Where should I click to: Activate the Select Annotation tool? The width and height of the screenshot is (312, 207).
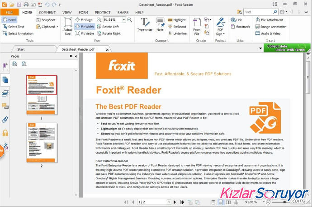tap(18, 34)
